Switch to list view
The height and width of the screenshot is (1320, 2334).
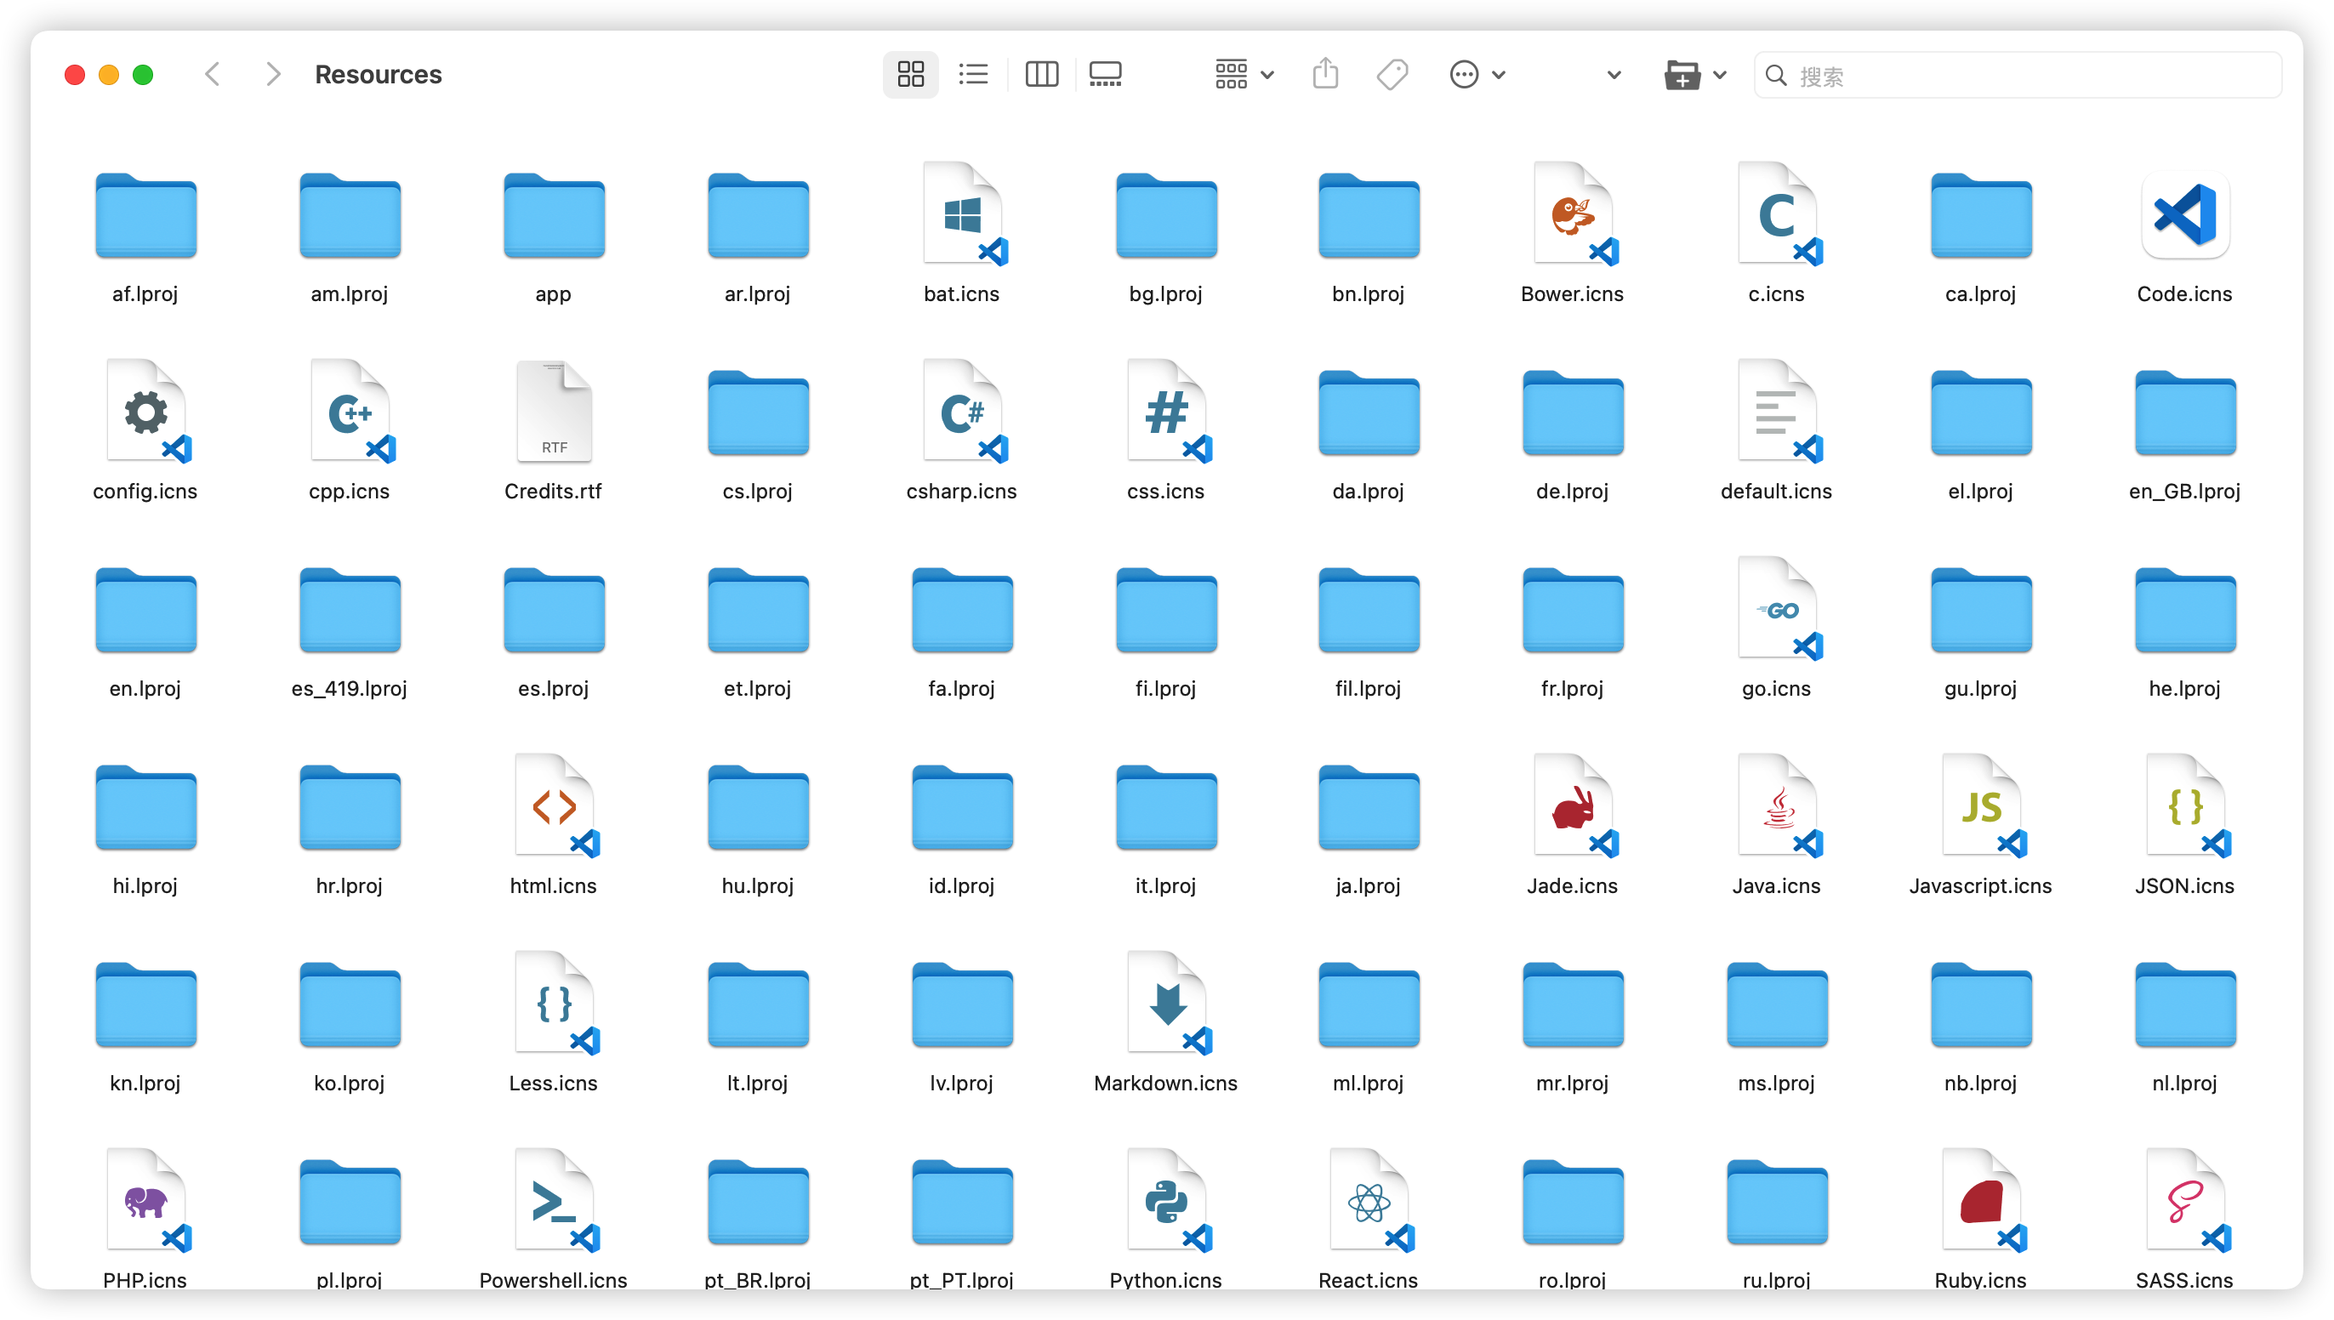(972, 74)
